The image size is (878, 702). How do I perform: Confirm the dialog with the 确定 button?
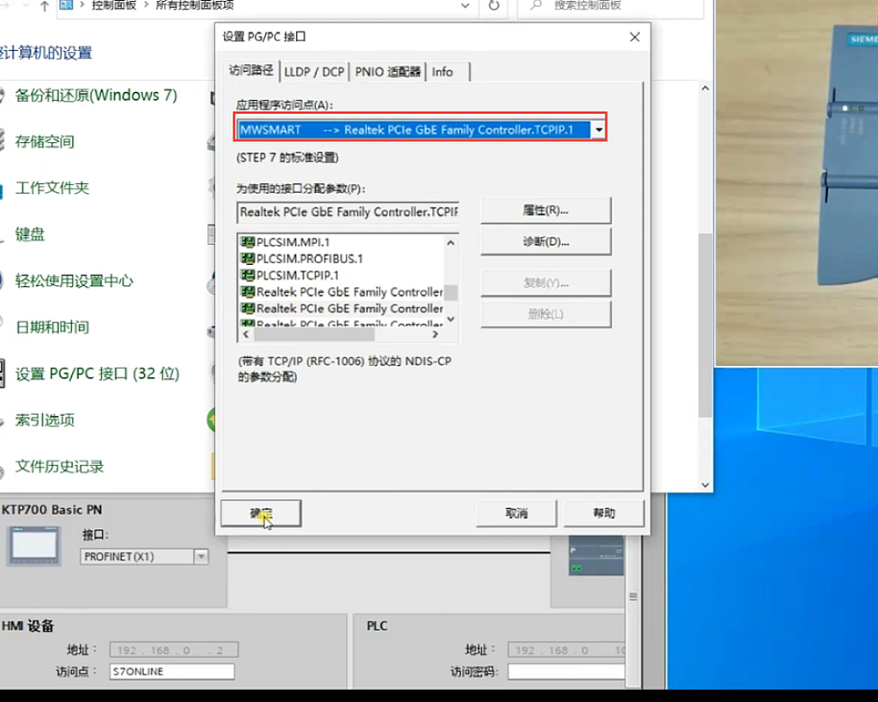[261, 513]
